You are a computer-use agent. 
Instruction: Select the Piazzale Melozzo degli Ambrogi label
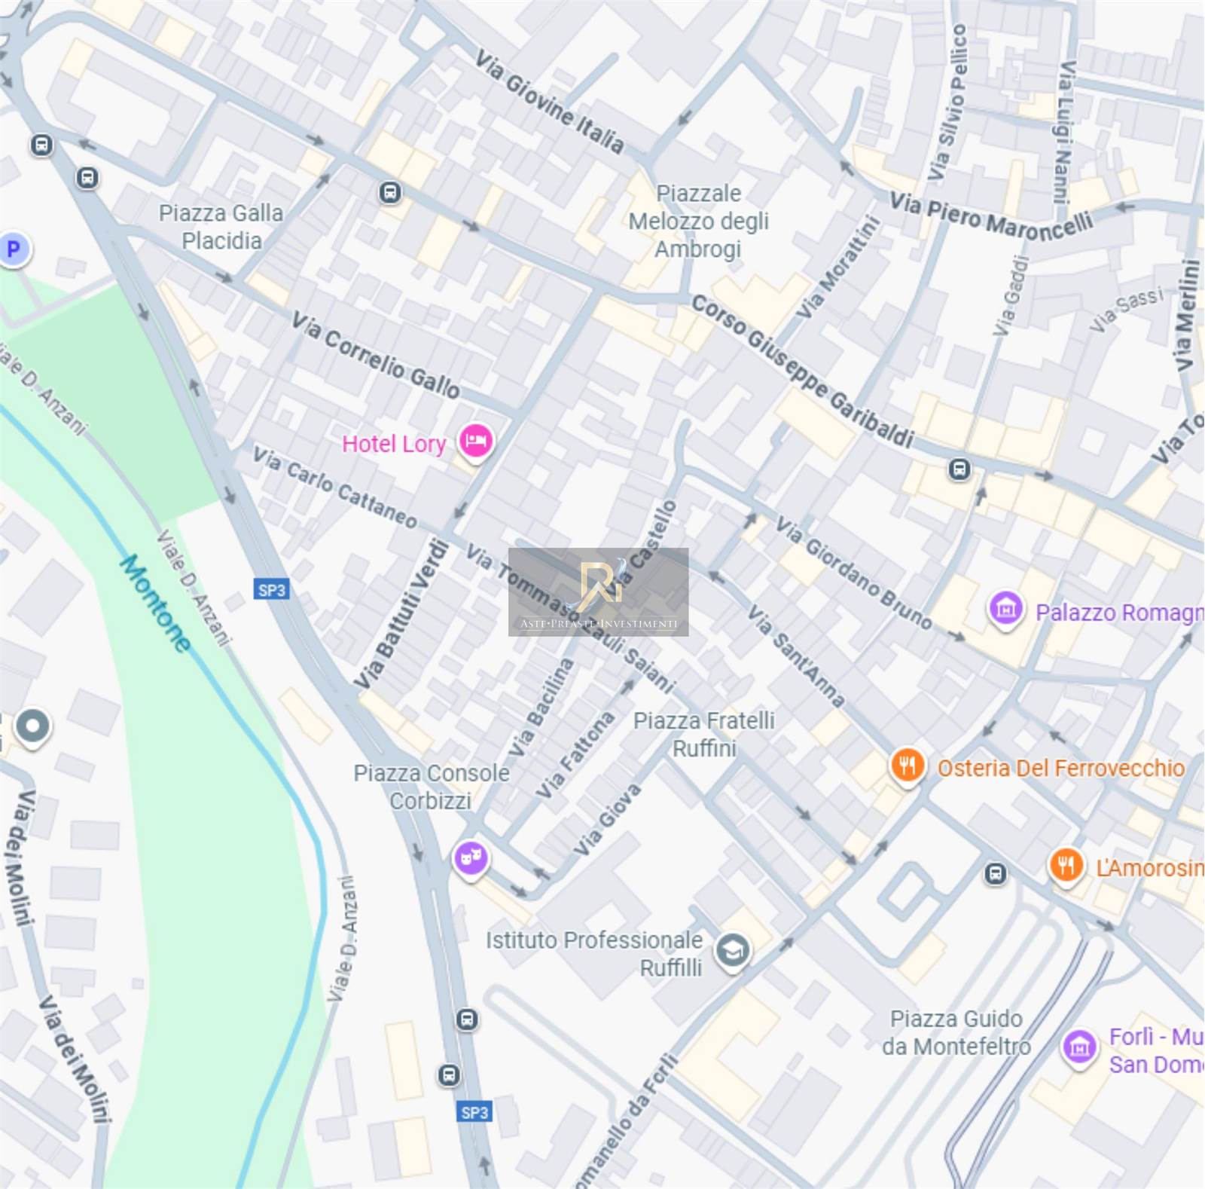pos(699,221)
